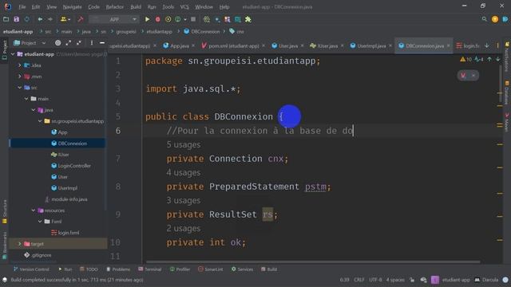Go to previous highlighted error arrow

click(489, 59)
